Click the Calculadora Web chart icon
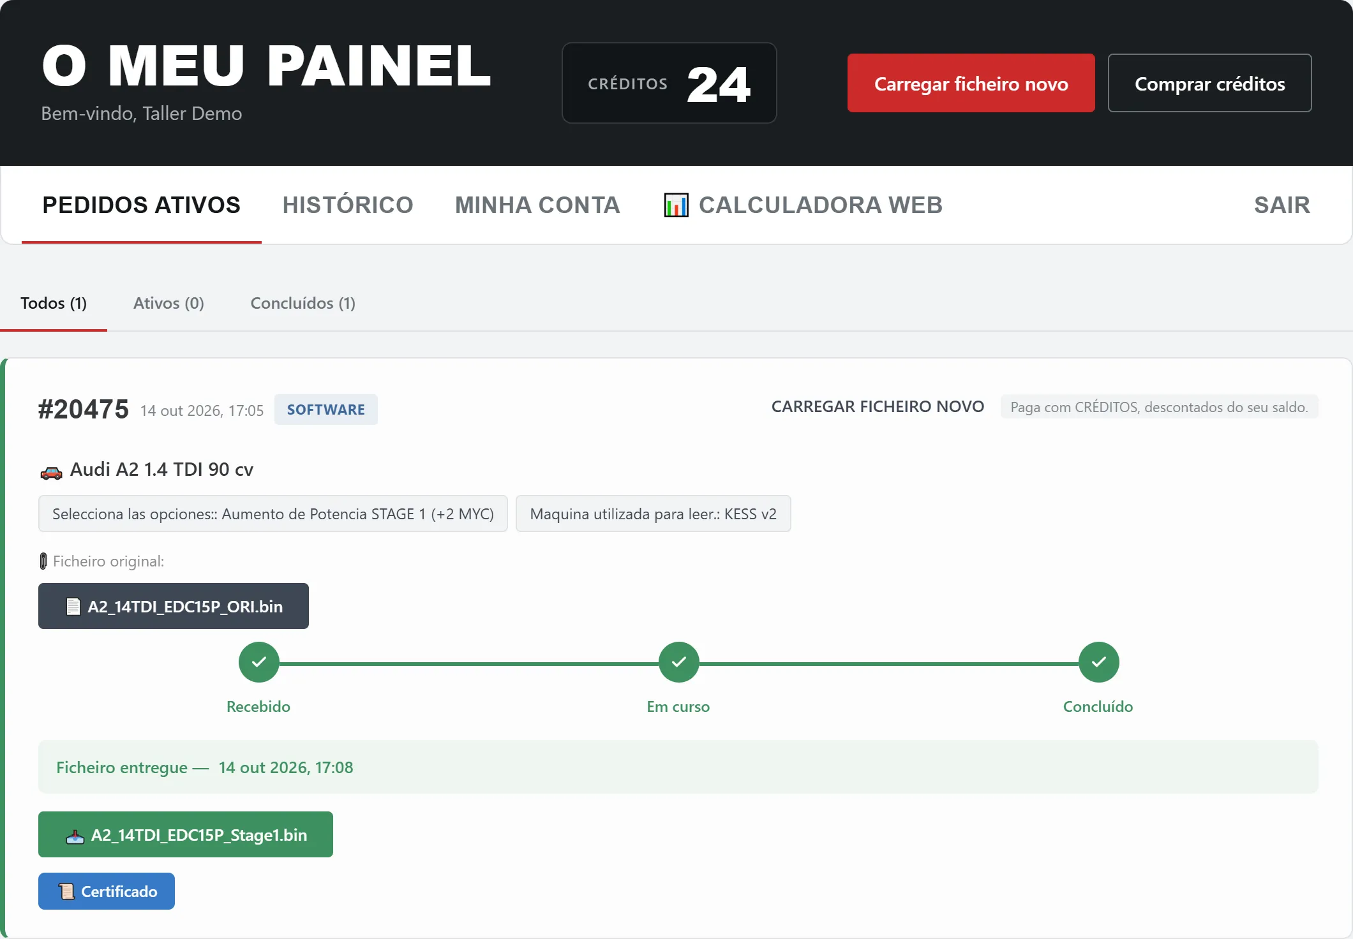 click(x=676, y=205)
